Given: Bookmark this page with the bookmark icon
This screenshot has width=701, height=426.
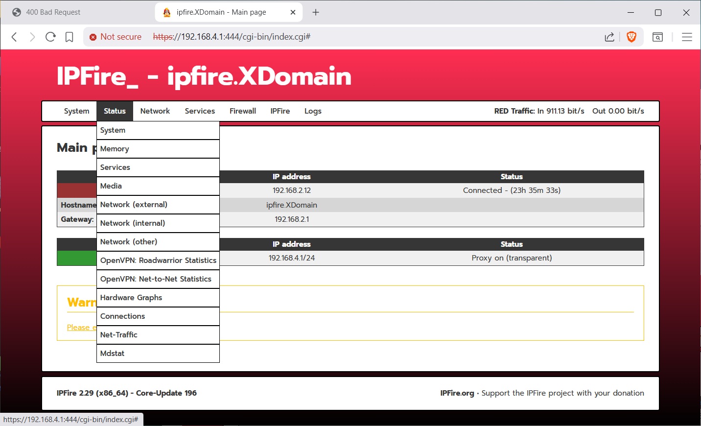Looking at the screenshot, I should pos(69,37).
